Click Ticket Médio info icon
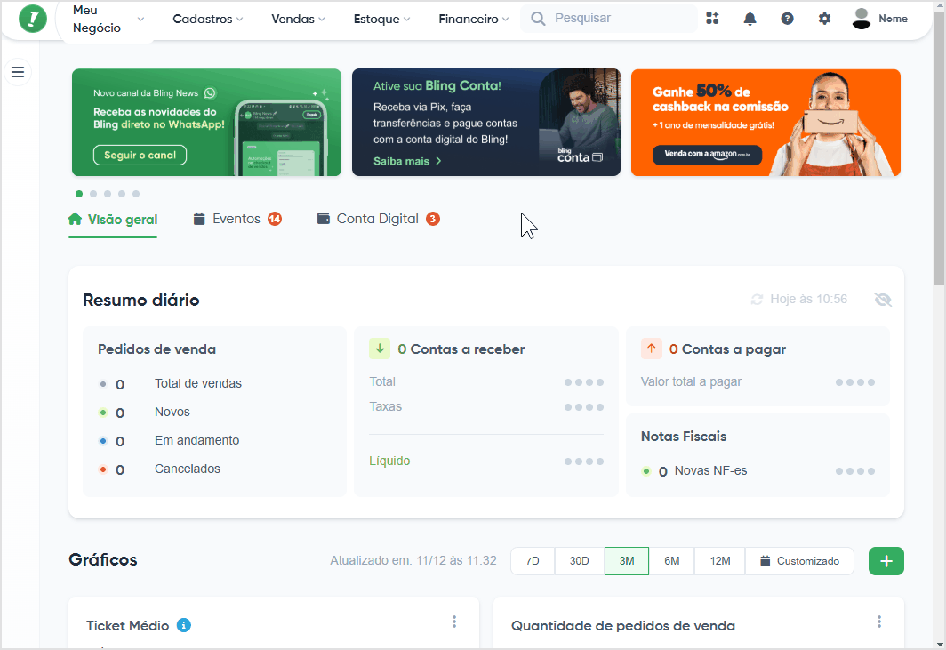Image resolution: width=946 pixels, height=650 pixels. tap(184, 625)
